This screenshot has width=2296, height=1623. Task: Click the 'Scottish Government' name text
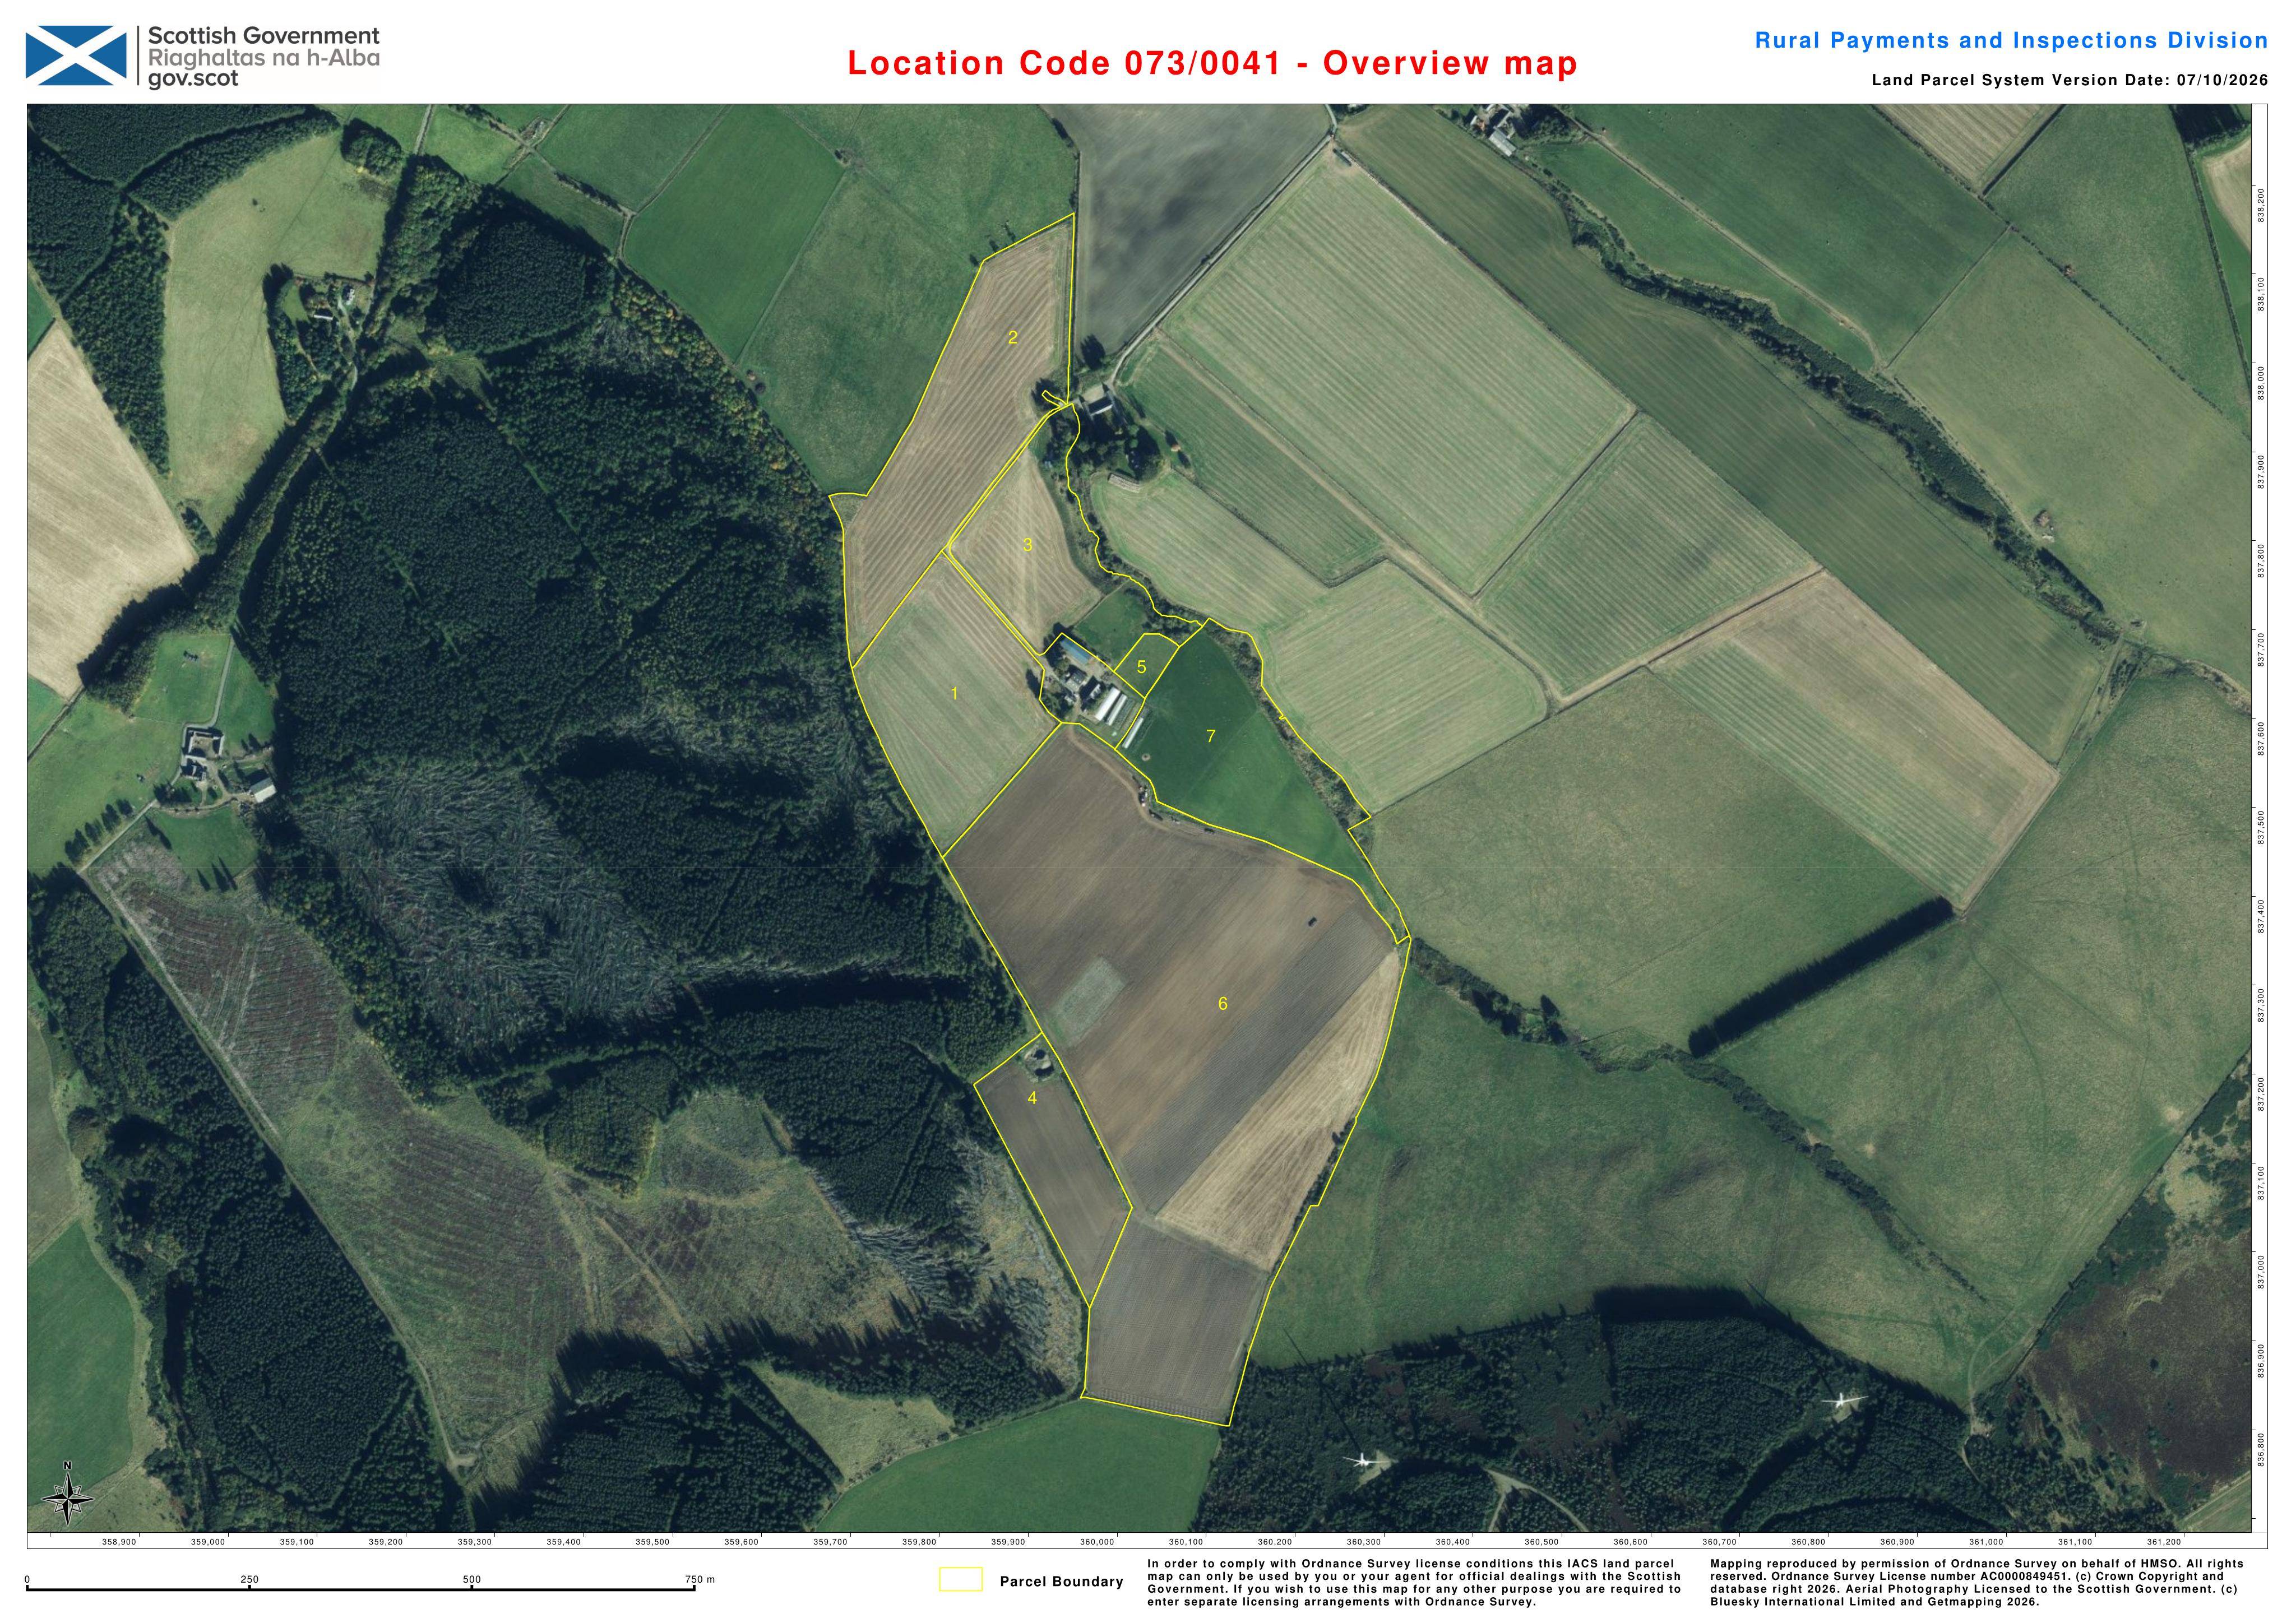264,36
